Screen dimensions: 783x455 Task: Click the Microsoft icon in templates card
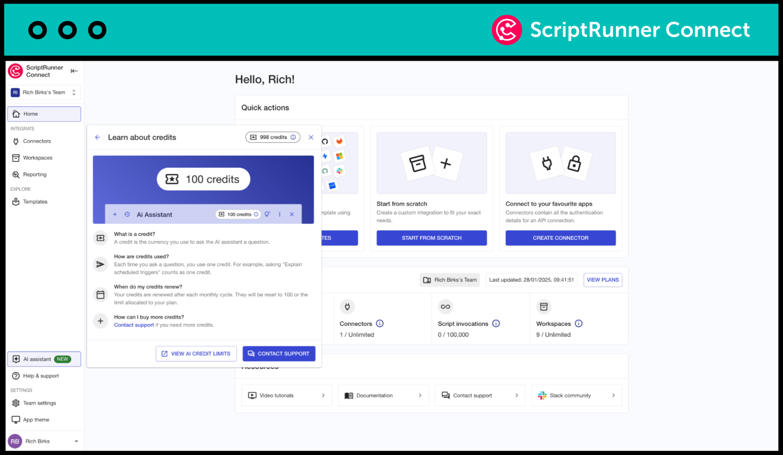(339, 156)
